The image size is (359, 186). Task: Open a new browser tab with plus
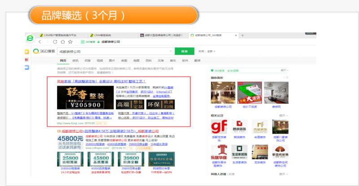pos(242,35)
